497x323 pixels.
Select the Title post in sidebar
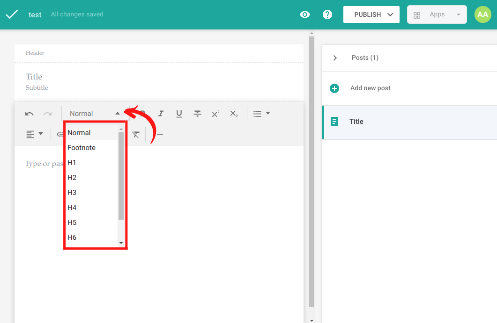pos(356,122)
